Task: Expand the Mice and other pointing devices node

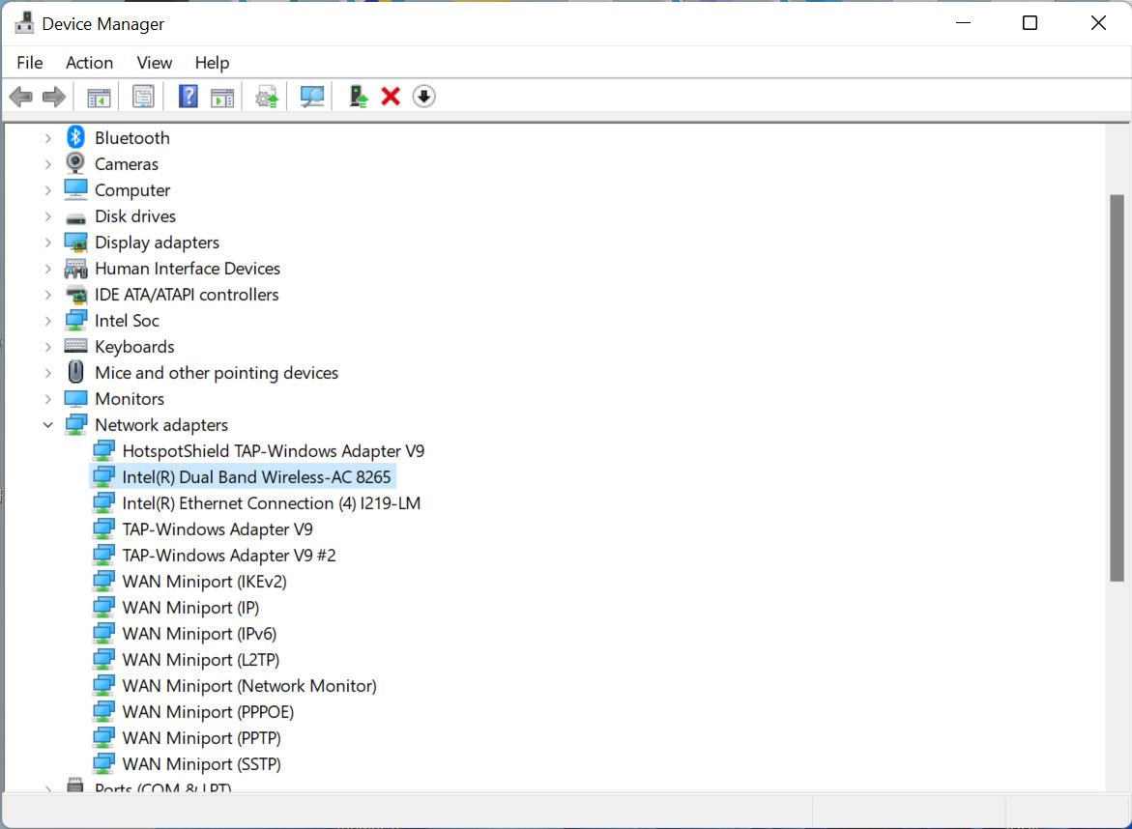Action: [48, 373]
